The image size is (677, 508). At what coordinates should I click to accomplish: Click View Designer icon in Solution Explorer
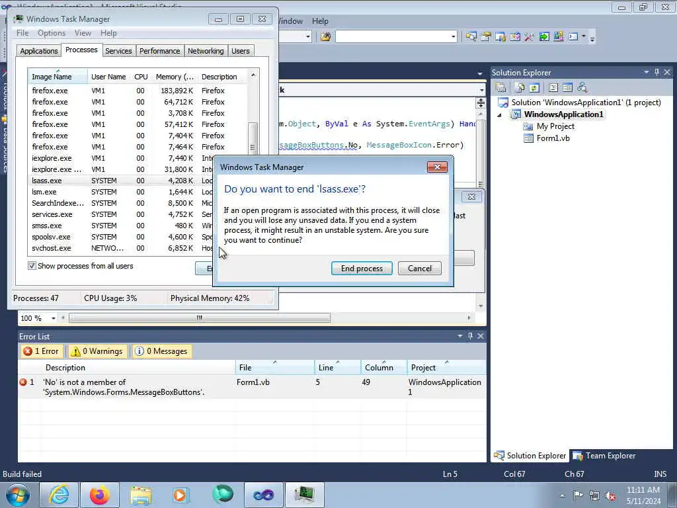[567, 88]
